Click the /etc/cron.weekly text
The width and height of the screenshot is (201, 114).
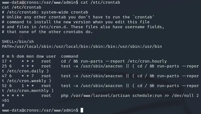(x=26, y=81)
